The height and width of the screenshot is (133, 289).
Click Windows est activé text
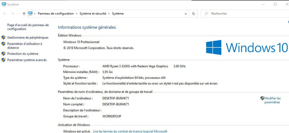click(77, 131)
